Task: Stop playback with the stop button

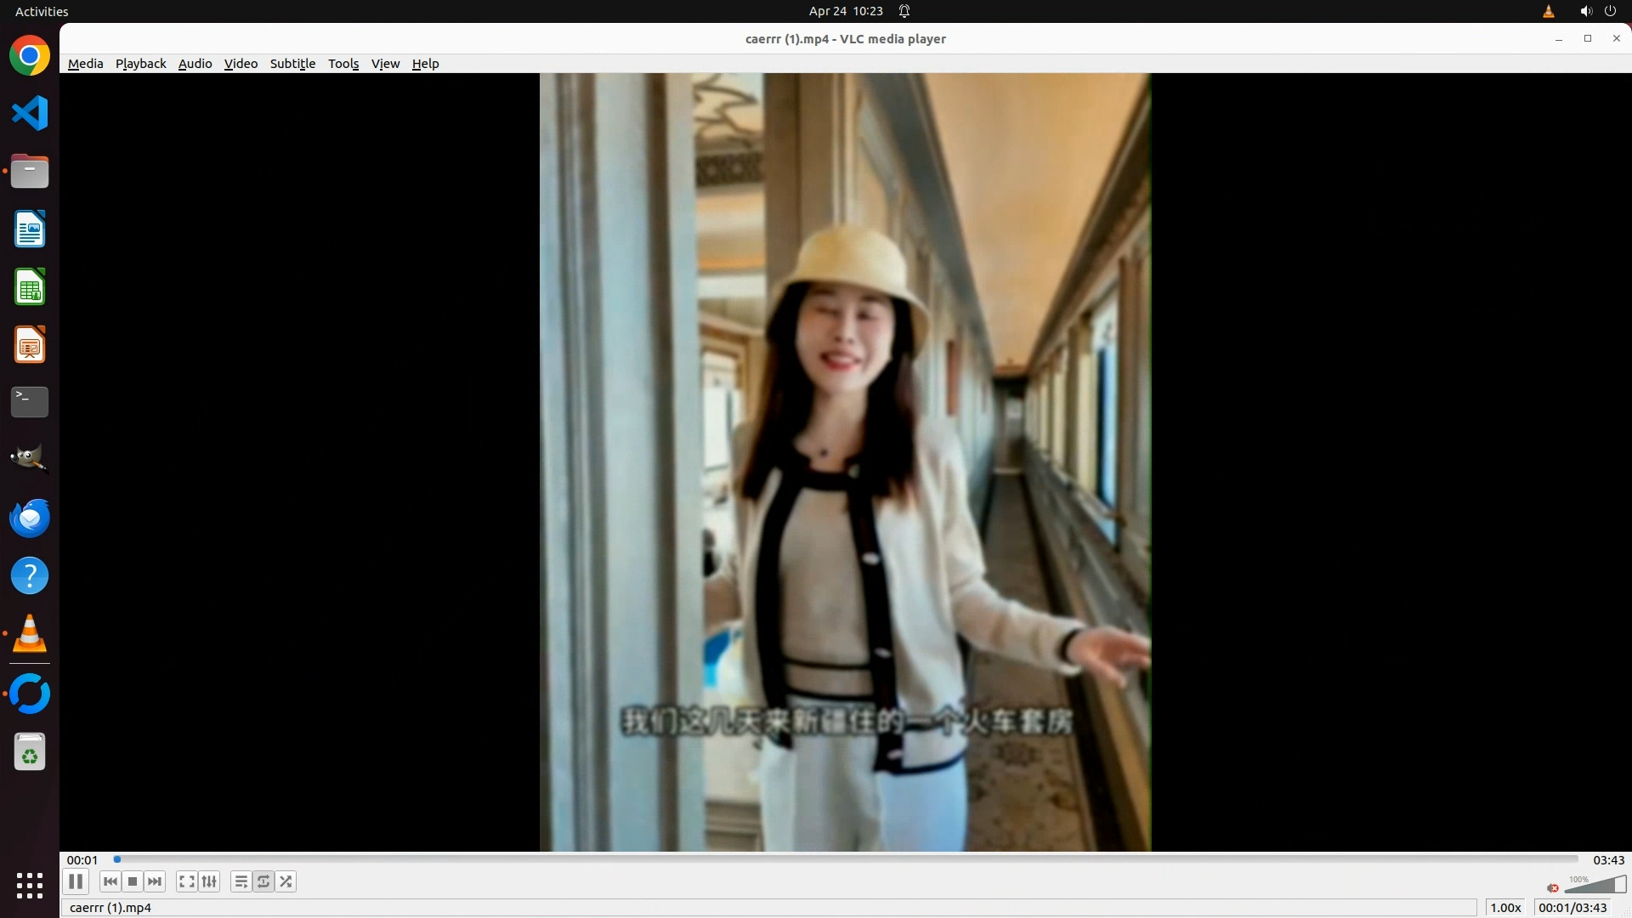Action: (133, 881)
